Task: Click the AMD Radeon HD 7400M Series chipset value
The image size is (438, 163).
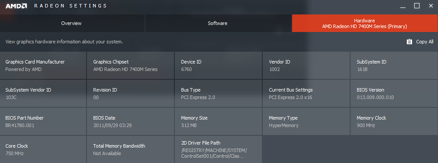Action: 125,69
